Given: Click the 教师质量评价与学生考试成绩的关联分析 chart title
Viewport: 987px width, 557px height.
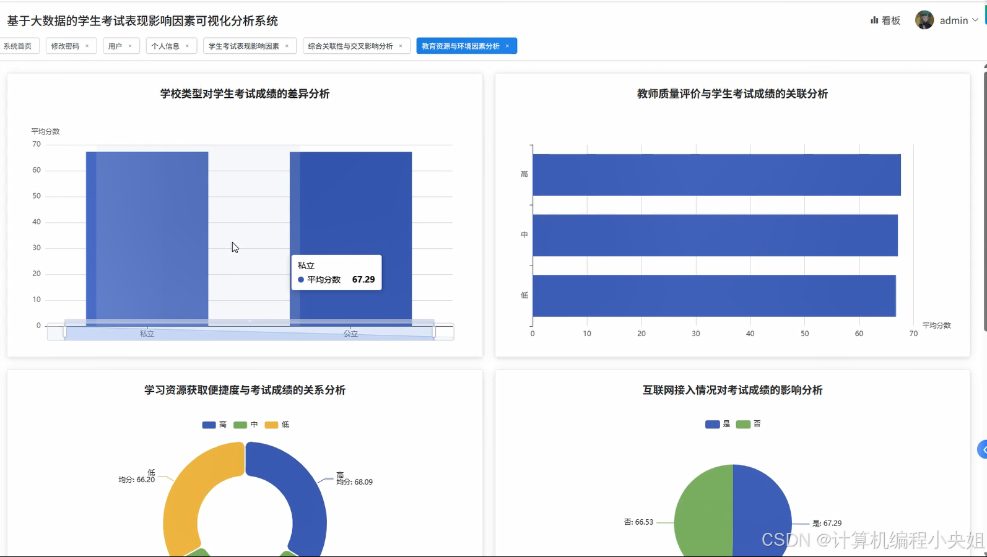Looking at the screenshot, I should click(x=733, y=94).
